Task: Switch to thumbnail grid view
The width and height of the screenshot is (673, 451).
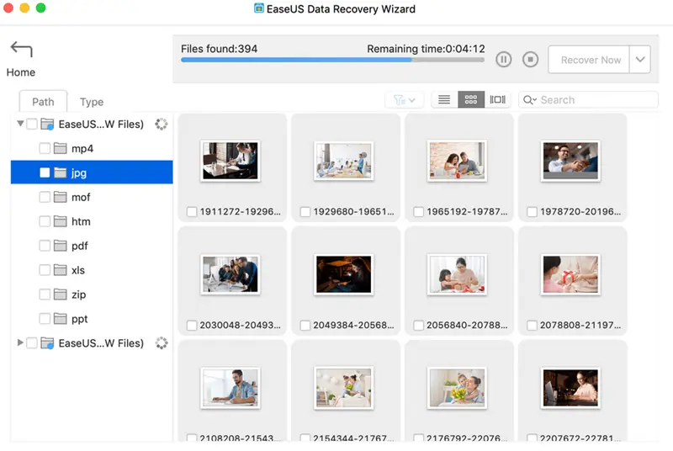Action: coord(471,100)
